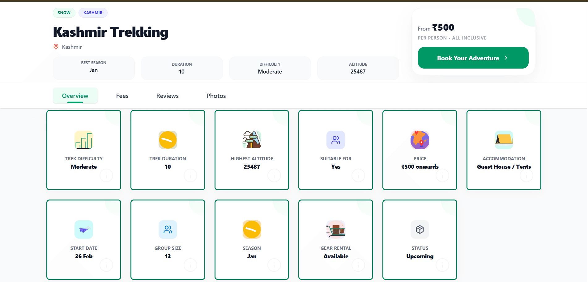
Task: Click the SNOW tag badge
Action: coord(64,13)
